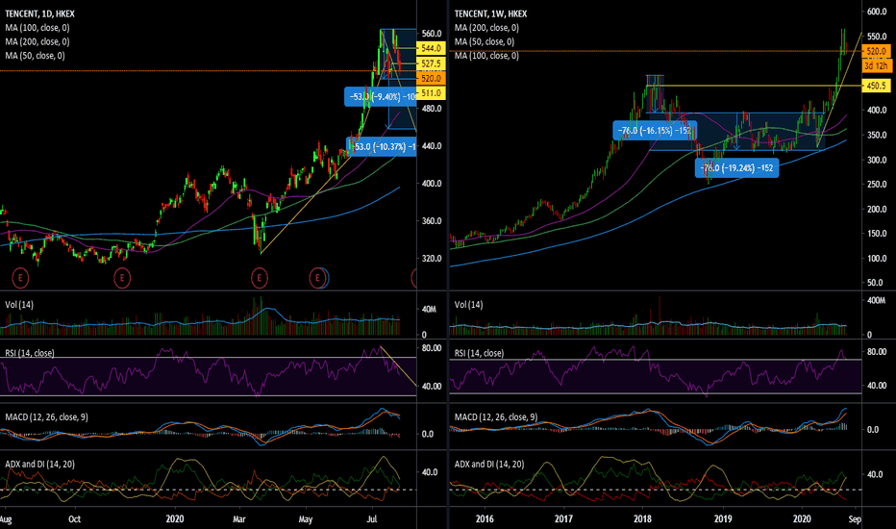Click the Oct date on time axis
The image size is (896, 529).
(x=74, y=519)
